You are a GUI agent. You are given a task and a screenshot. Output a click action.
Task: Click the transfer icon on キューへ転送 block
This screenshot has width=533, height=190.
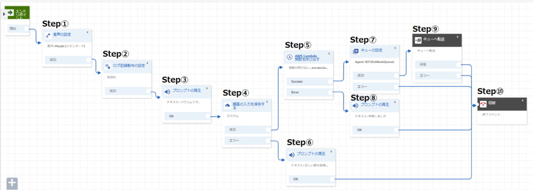coord(418,40)
